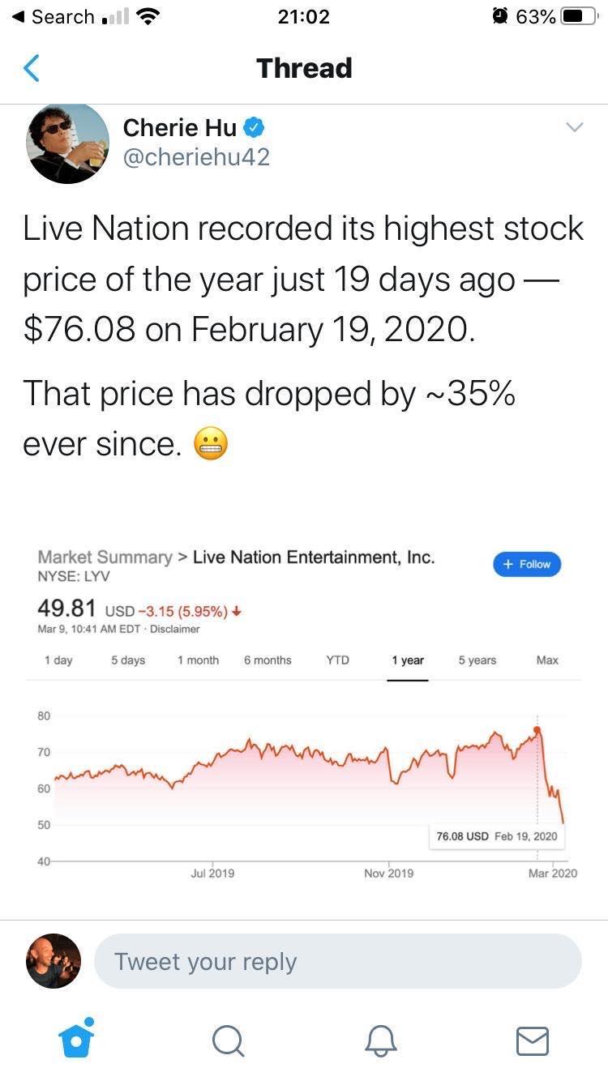Tap Cherie Hu's verified badge
This screenshot has height=1081, width=608.
tap(254, 127)
